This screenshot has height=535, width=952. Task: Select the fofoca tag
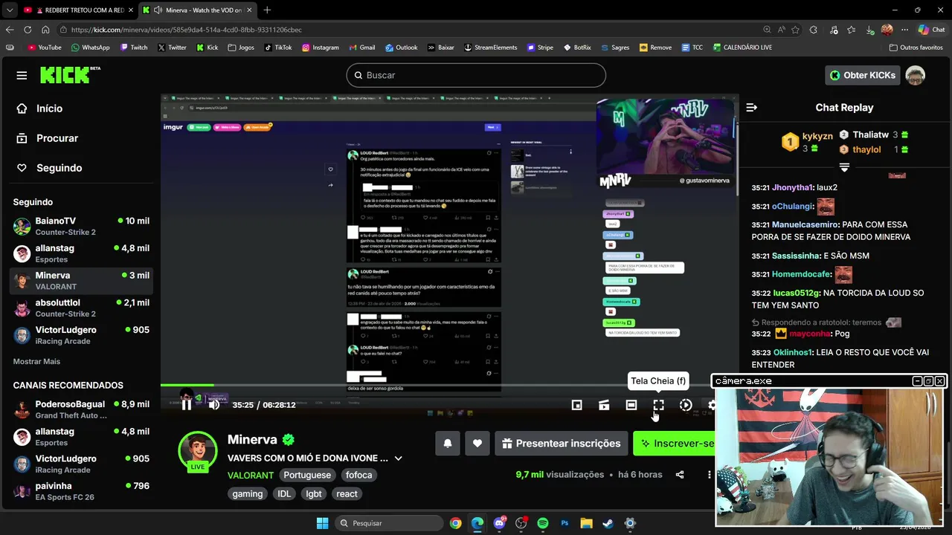coord(358,475)
